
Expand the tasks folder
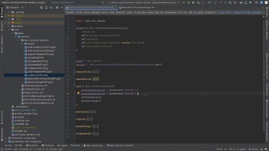point(22,44)
